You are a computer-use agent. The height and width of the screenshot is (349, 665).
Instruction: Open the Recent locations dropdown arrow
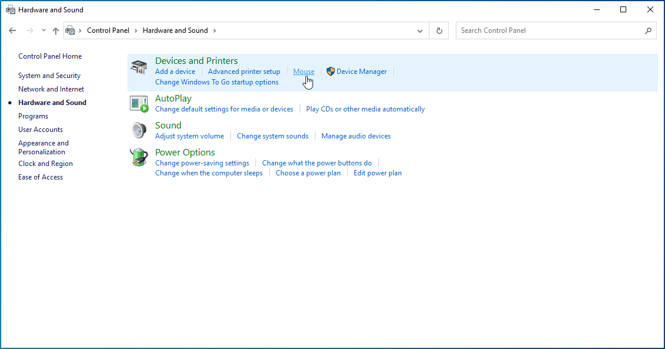click(x=43, y=31)
